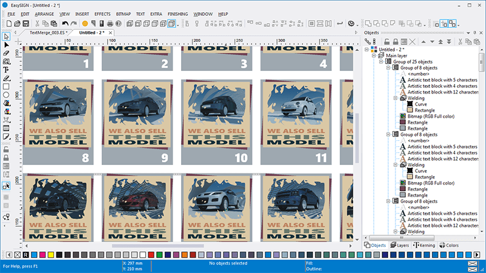Viewport: 486px width, 273px height.
Task: Select the Text tool in toolbox
Action: coord(7,70)
